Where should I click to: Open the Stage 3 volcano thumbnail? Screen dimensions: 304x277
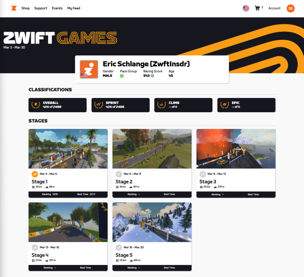tap(236, 149)
